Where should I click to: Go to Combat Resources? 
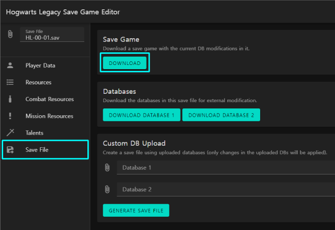pyautogui.click(x=46, y=99)
